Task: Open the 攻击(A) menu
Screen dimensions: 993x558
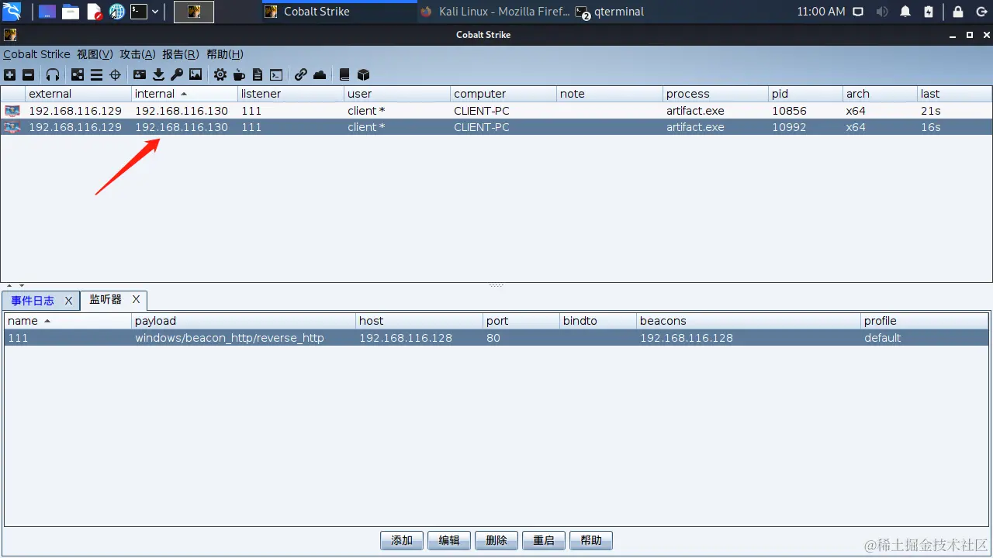Action: (137, 54)
